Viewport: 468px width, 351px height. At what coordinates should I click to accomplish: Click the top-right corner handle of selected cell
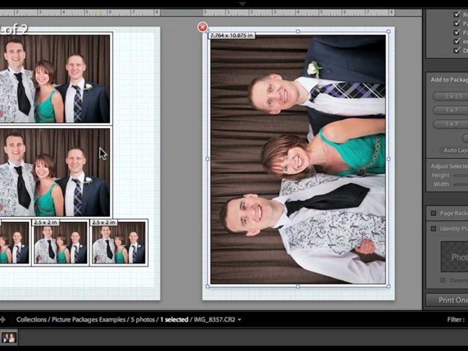pyautogui.click(x=389, y=31)
